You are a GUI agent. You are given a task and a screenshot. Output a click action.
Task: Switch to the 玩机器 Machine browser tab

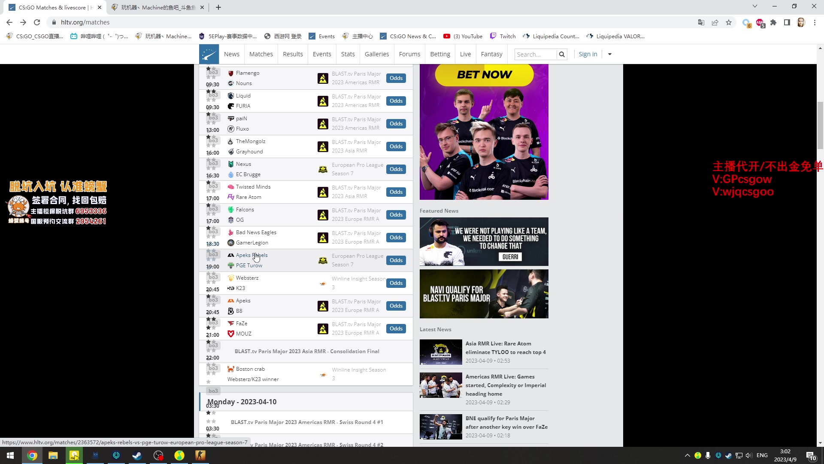[x=158, y=7]
